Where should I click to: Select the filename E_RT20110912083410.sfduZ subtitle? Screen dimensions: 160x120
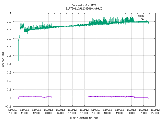84,8
